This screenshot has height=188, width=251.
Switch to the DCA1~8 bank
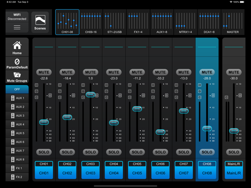coord(209,22)
